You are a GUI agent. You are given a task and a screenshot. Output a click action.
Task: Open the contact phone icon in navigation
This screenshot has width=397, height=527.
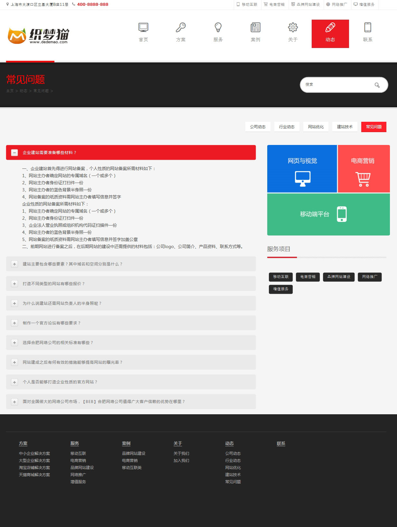(x=367, y=28)
